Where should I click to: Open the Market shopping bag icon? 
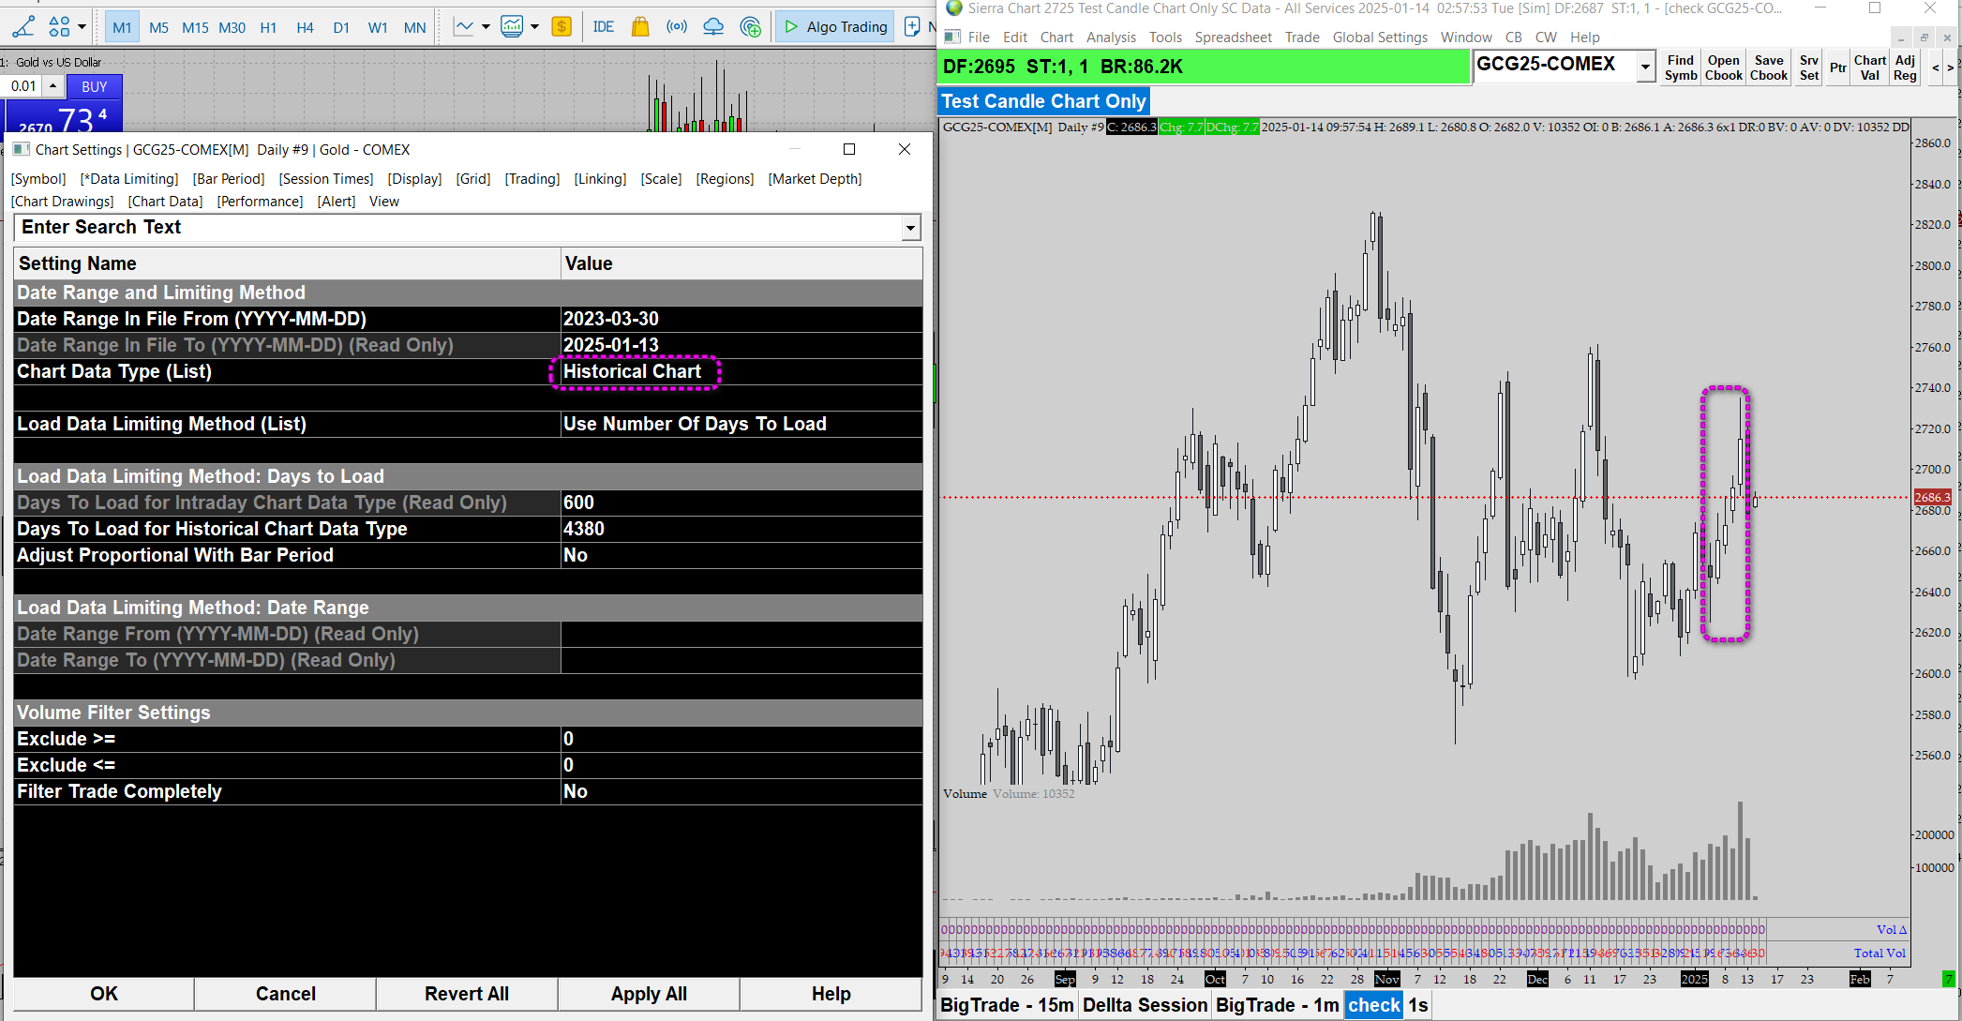click(x=640, y=26)
